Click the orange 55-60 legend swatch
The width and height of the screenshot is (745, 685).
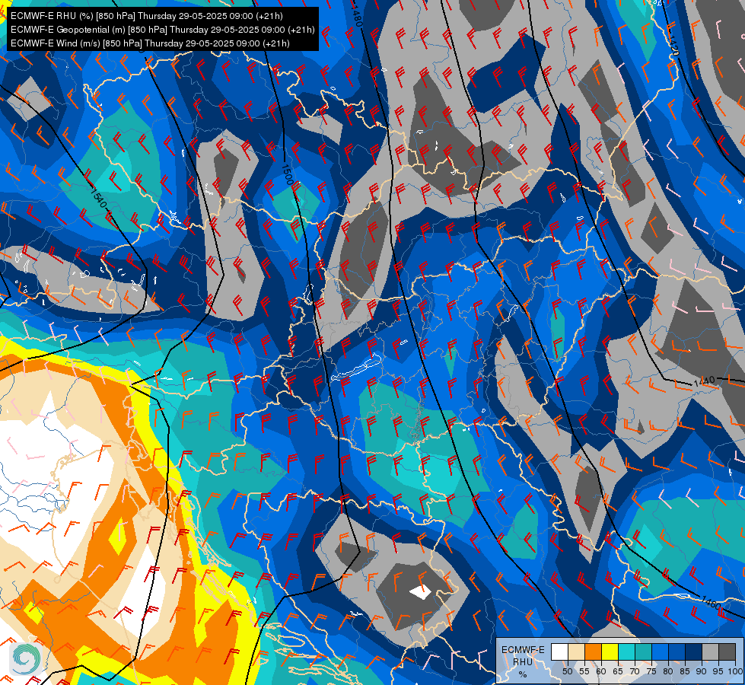tap(593, 652)
